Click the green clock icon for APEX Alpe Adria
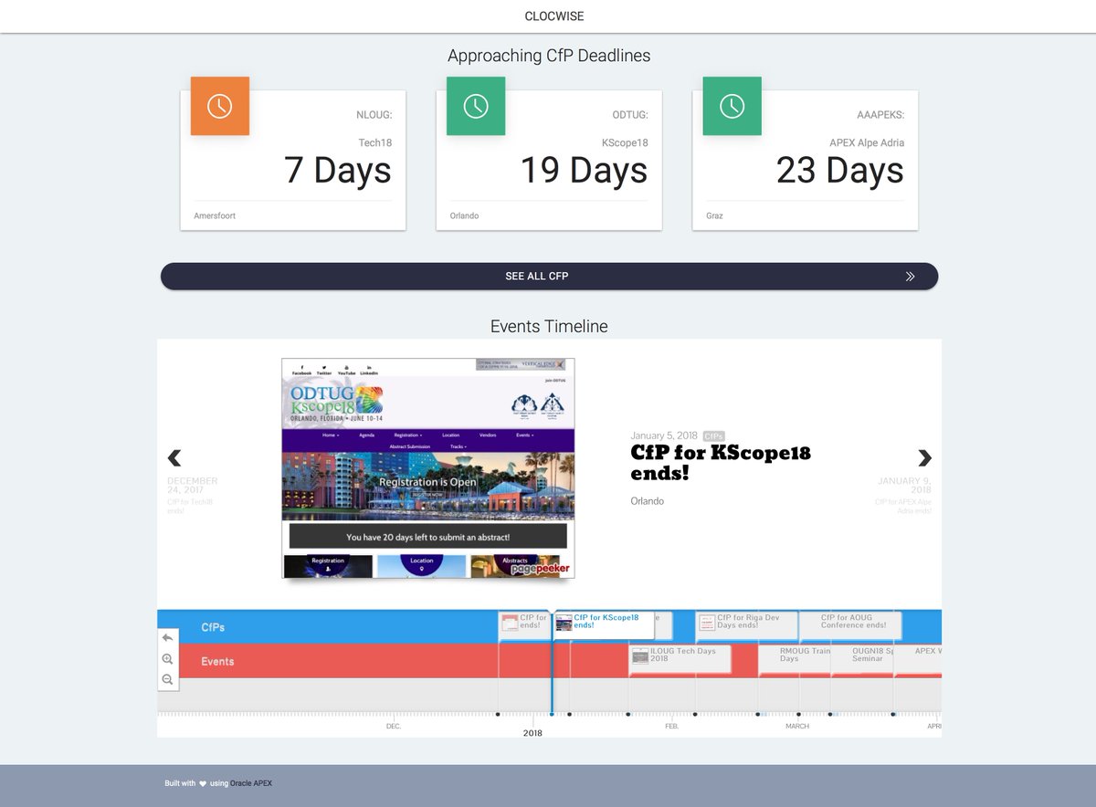This screenshot has height=807, width=1096. click(732, 106)
